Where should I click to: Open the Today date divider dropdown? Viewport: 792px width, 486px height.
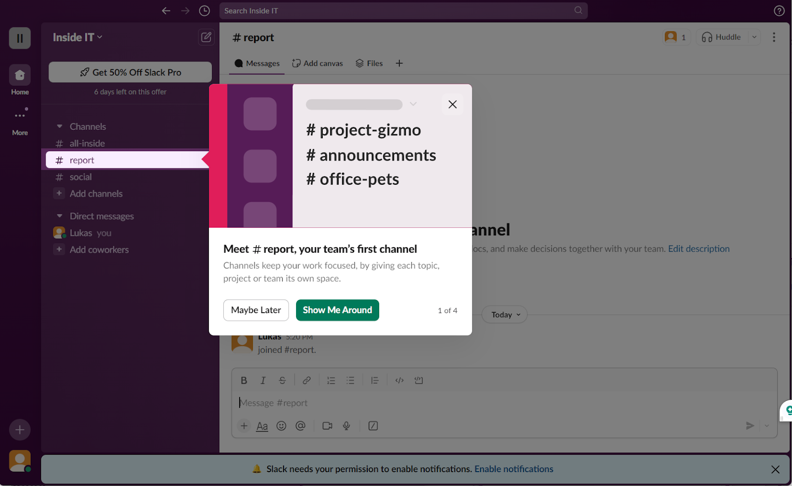(504, 314)
